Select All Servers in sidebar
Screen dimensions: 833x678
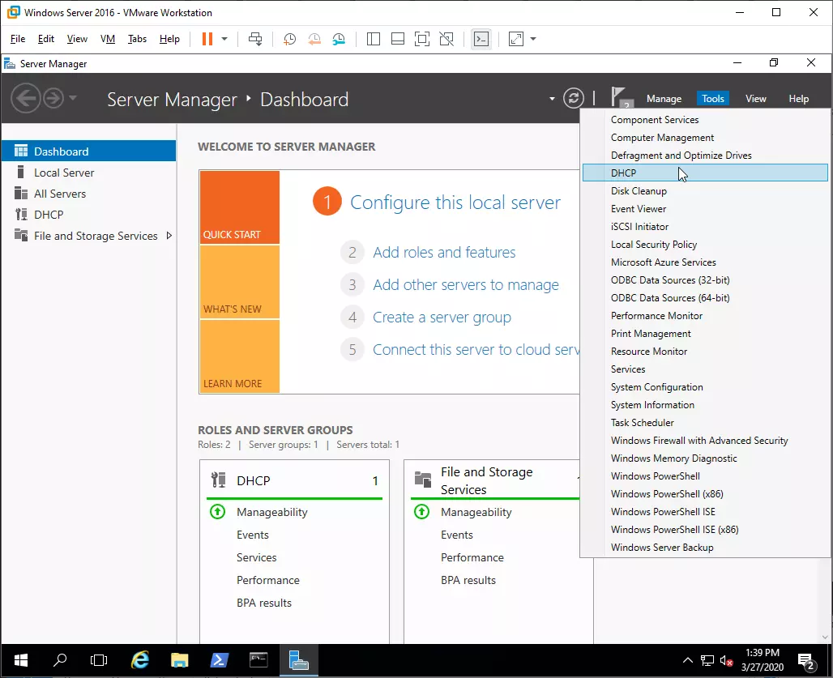click(x=88, y=194)
